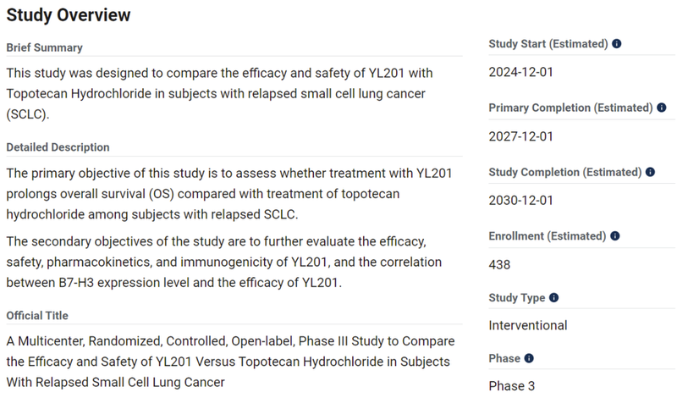Select the Brief Summary section label
Viewport: 677px width, 398px height.
(x=44, y=47)
